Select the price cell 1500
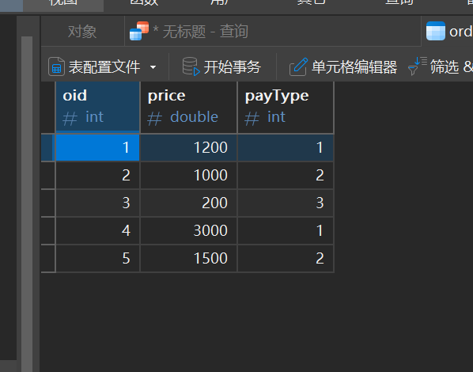Screen dimensions: 473x372 coord(189,259)
